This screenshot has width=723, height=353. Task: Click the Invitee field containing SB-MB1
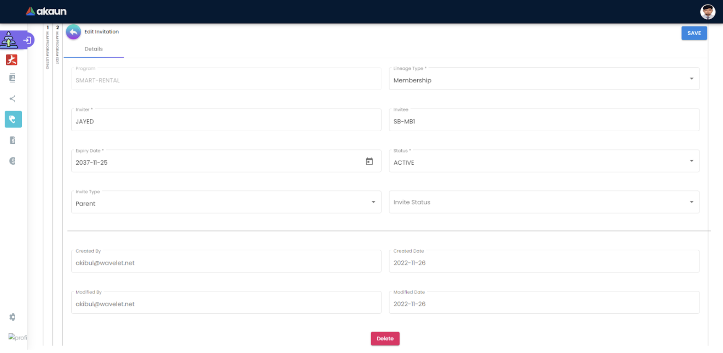[x=544, y=120]
